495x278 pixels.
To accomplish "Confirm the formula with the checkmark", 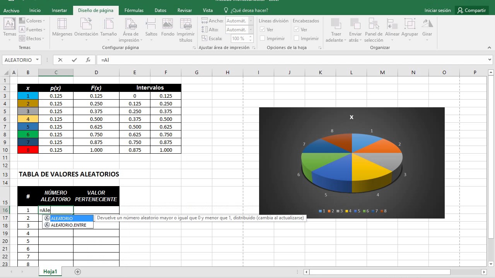I will coord(74,60).
